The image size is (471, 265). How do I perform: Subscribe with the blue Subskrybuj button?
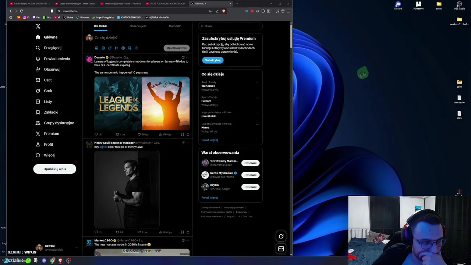click(x=213, y=60)
